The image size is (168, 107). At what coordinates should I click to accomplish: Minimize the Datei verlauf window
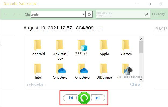click(x=137, y=4)
